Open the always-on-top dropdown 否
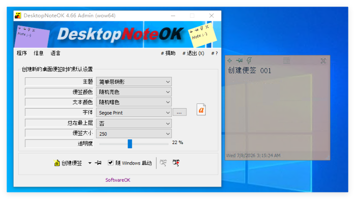 pos(134,124)
